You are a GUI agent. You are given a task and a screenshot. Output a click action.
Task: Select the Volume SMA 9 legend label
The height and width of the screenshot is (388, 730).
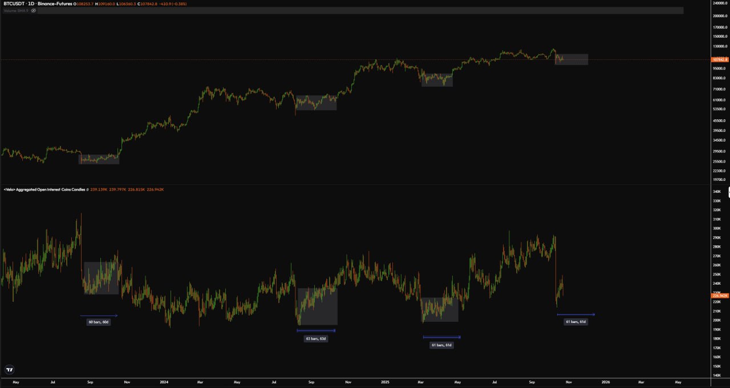(x=15, y=10)
